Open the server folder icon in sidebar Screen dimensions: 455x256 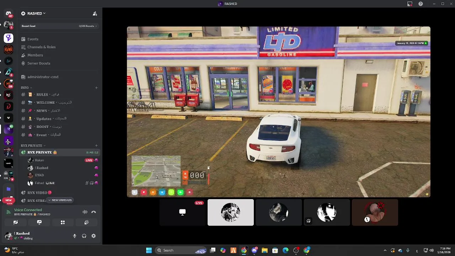[x=9, y=189]
